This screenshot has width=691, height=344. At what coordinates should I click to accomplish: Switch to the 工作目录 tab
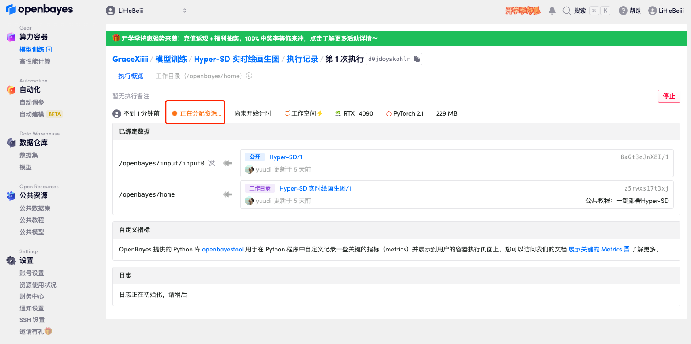[199, 76]
